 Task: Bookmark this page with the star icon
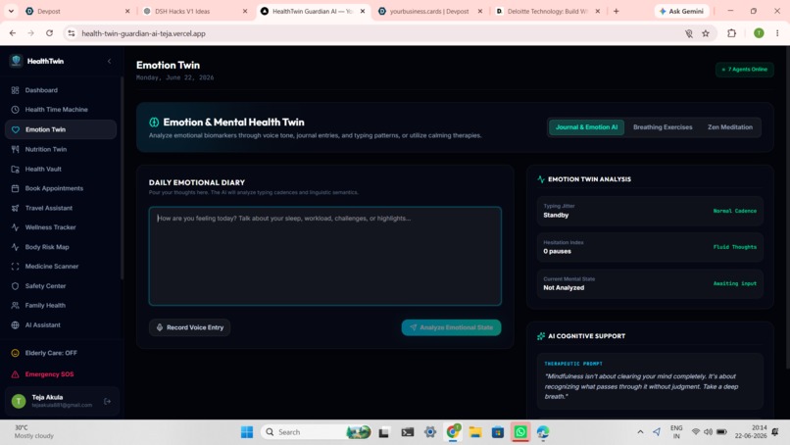[x=706, y=33]
